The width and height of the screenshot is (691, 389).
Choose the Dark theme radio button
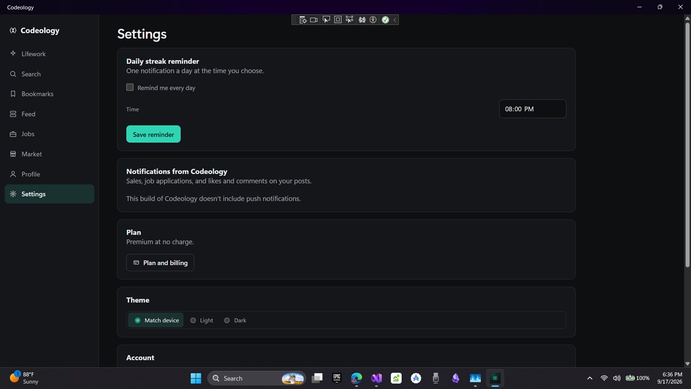pyautogui.click(x=235, y=320)
